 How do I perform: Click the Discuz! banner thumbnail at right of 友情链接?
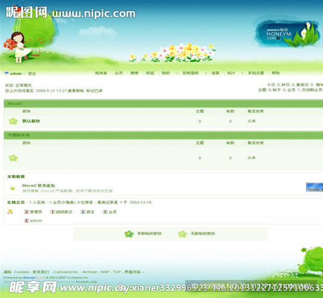click(x=314, y=187)
